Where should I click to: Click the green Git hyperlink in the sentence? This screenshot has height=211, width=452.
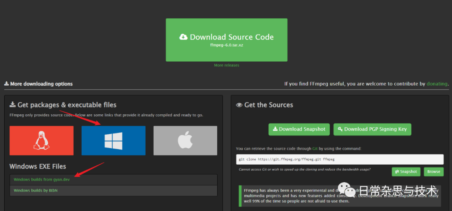[x=315, y=148]
